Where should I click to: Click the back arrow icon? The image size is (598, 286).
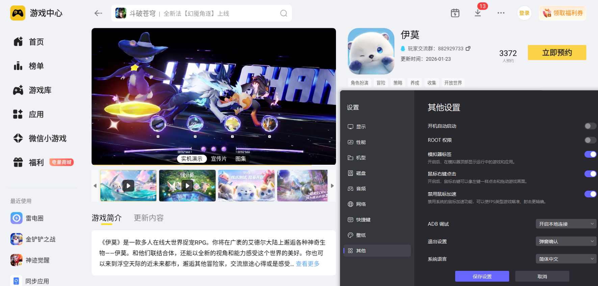[x=98, y=13]
